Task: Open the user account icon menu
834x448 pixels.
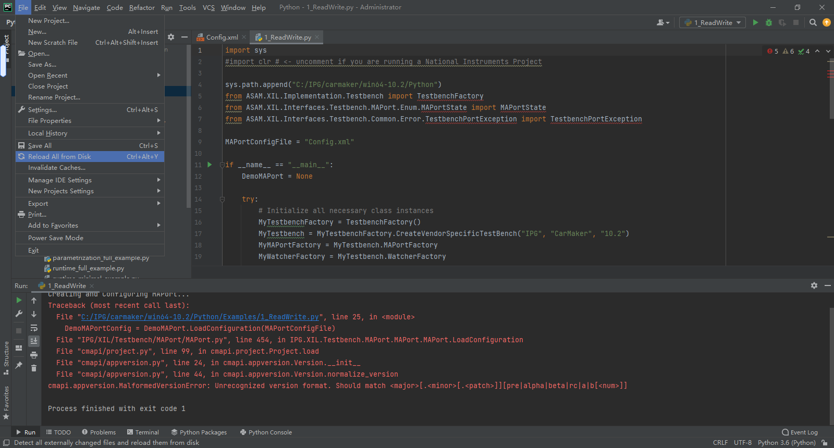Action: pyautogui.click(x=663, y=22)
